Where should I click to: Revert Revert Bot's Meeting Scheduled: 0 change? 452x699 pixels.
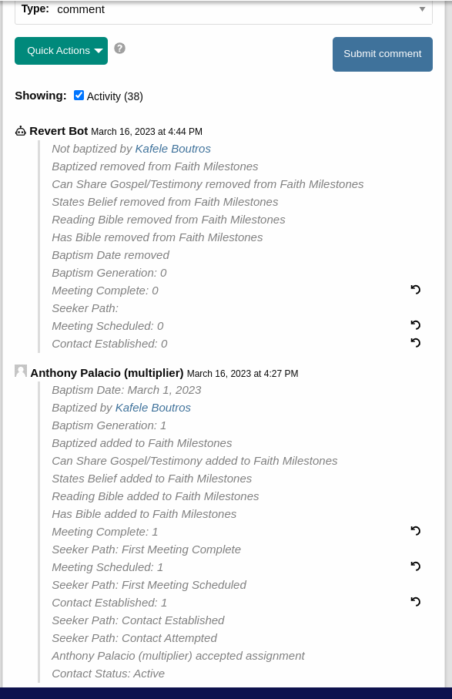click(x=415, y=325)
